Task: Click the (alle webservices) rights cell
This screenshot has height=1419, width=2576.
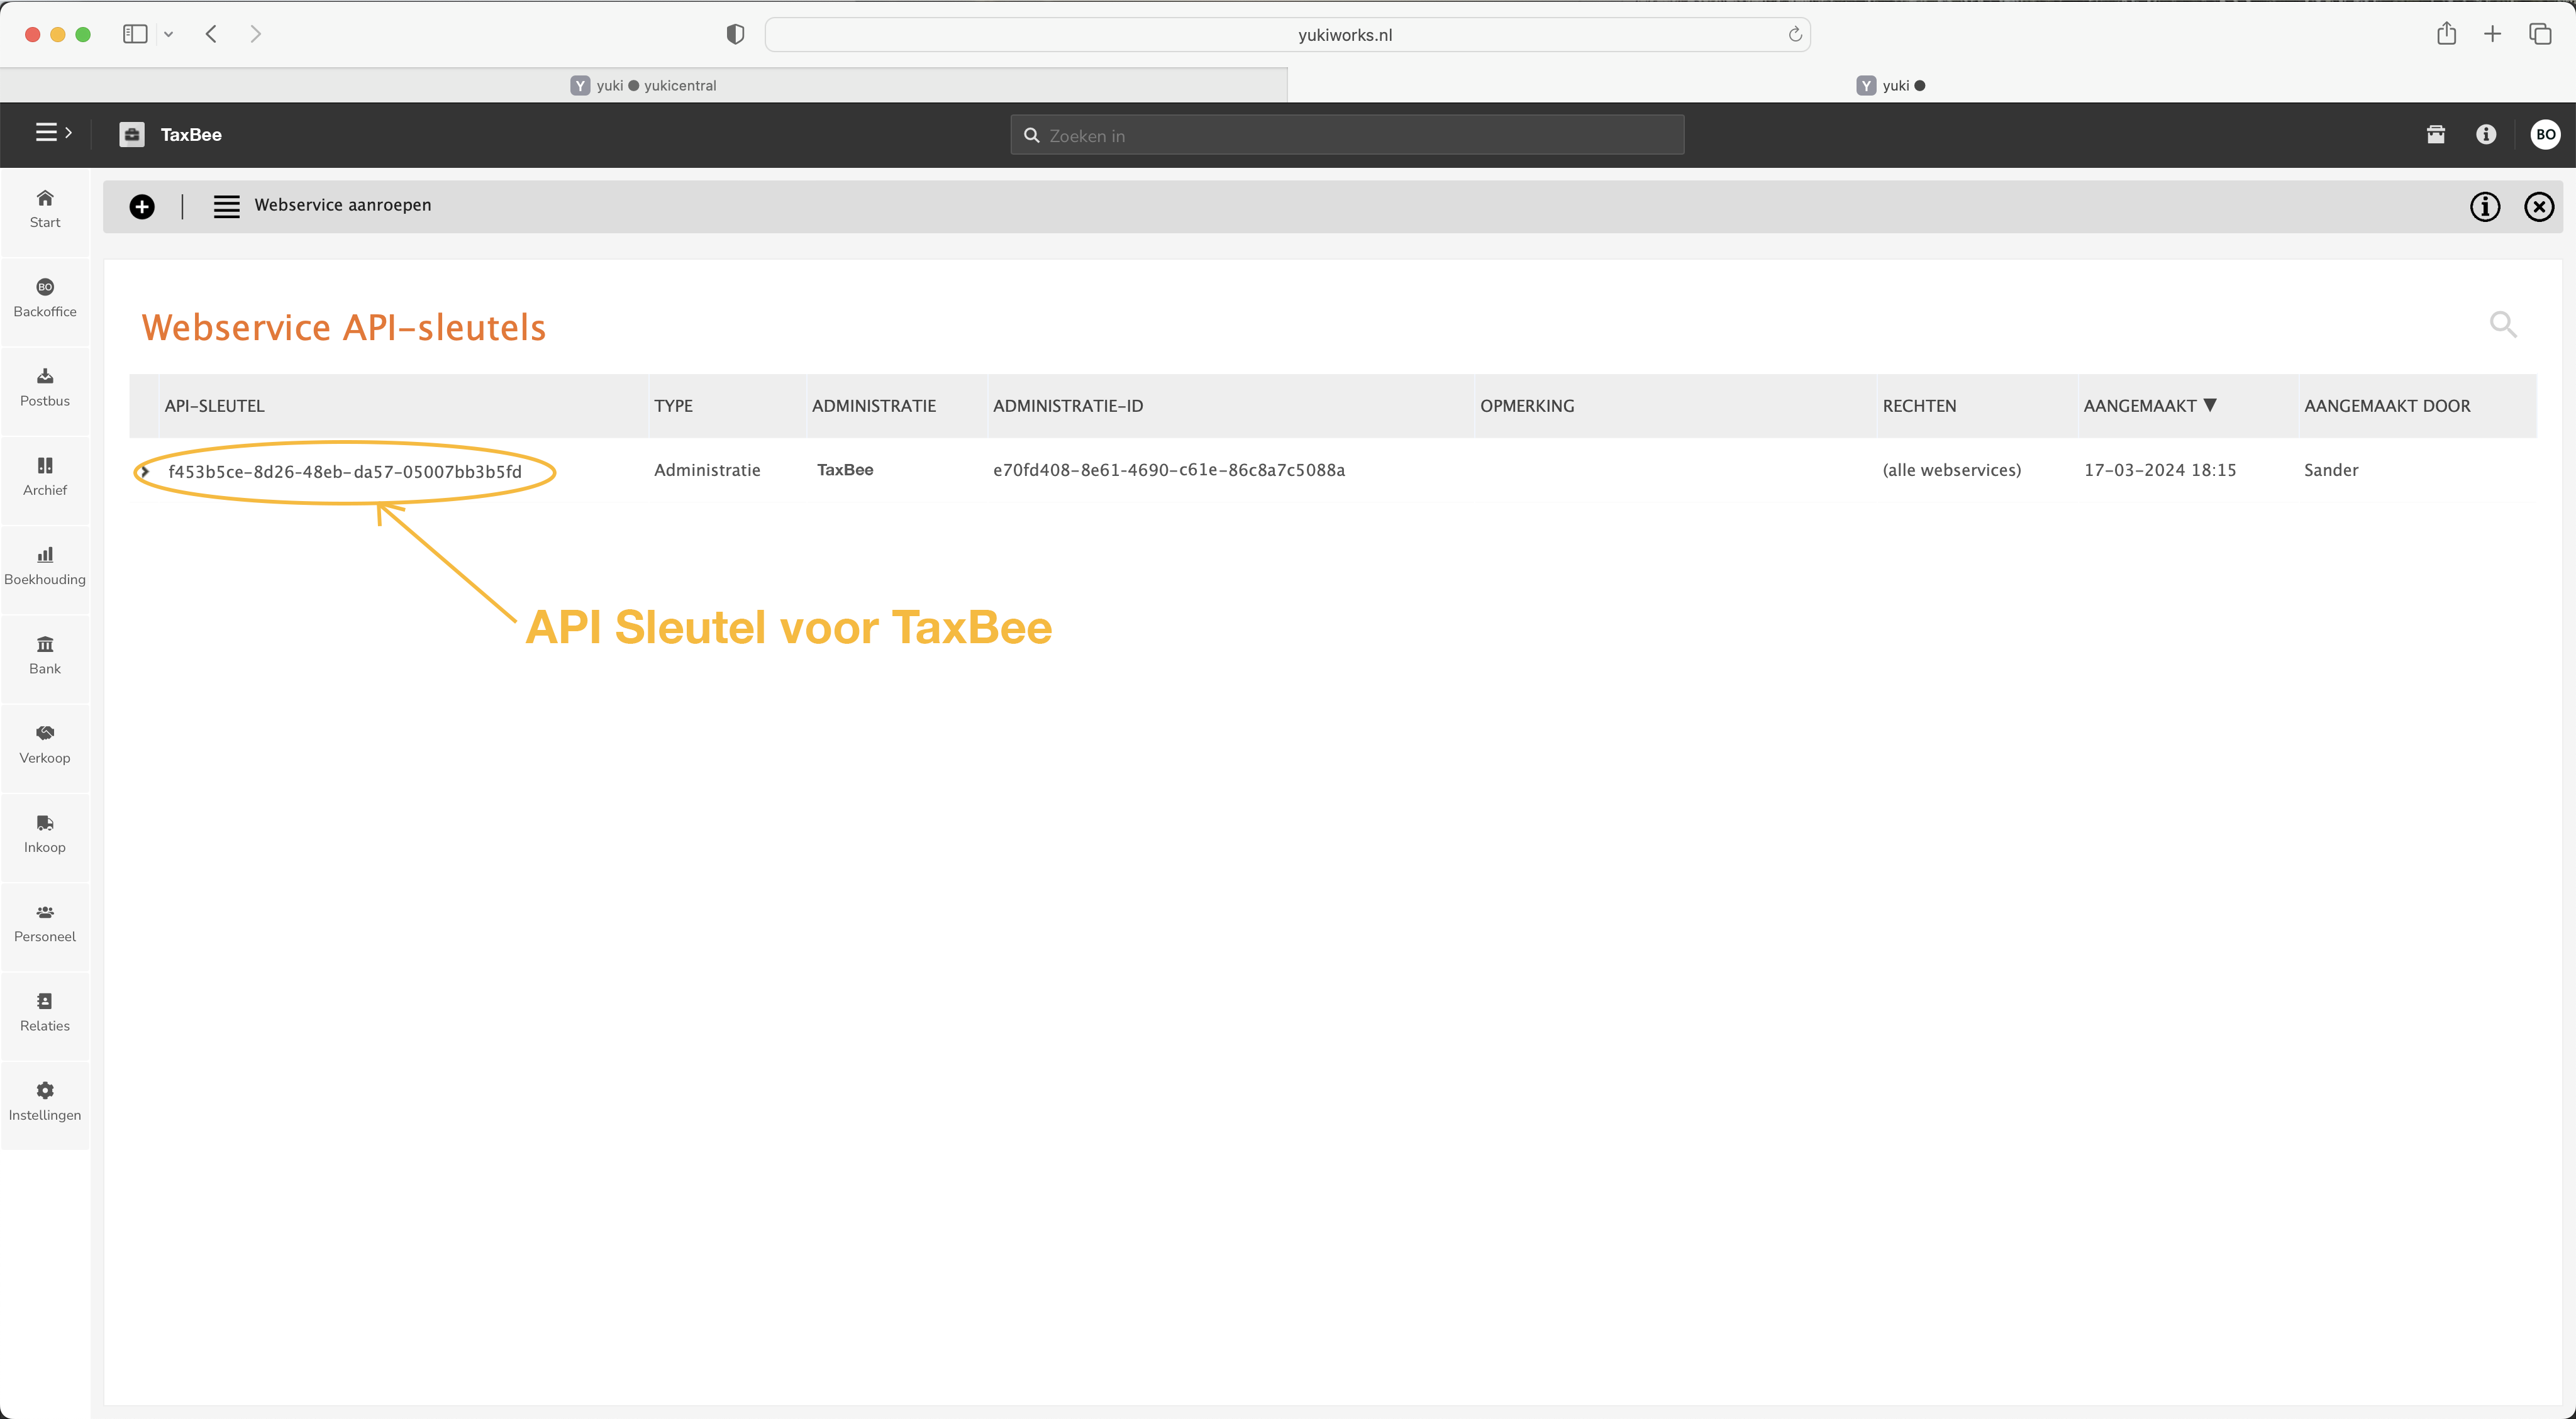Action: [1951, 470]
